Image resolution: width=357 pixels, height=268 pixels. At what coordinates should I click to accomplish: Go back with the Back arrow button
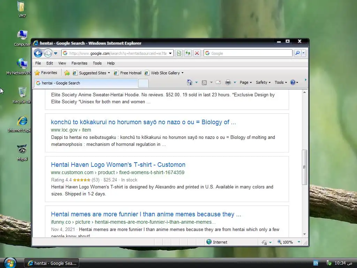pyautogui.click(x=38, y=53)
